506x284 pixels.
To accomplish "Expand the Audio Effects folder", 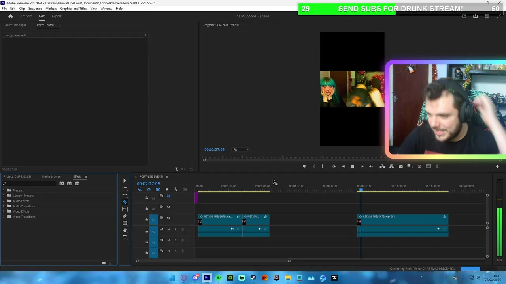I will click(4, 201).
